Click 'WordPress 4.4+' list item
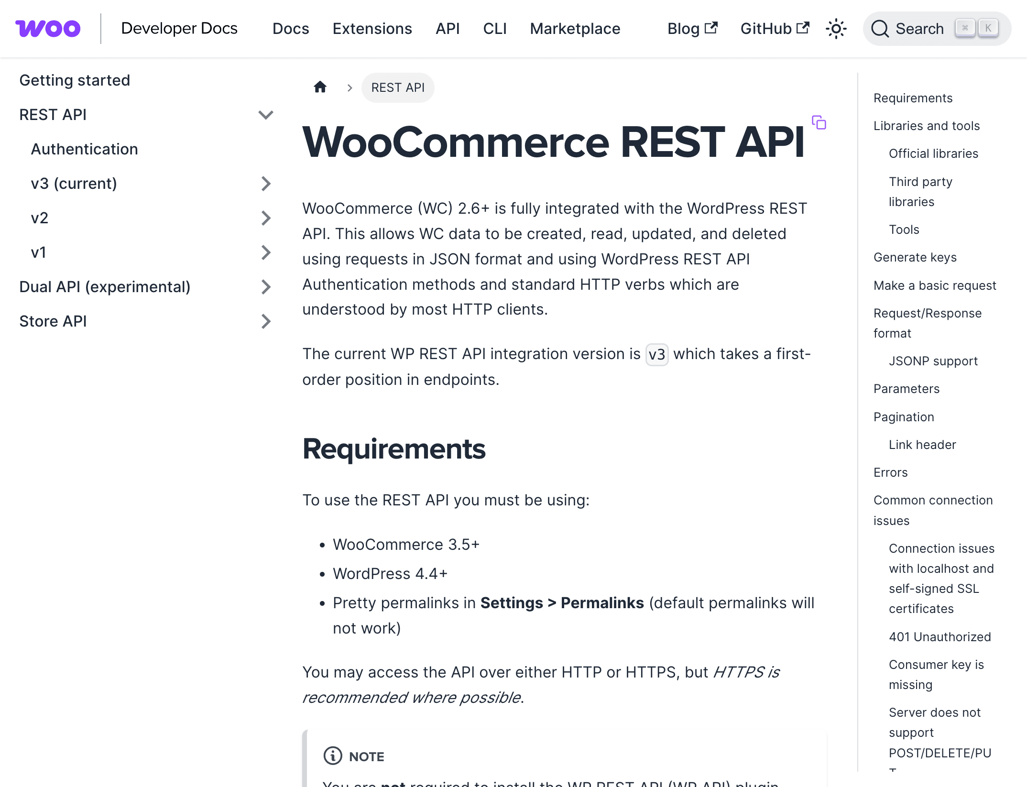1027x787 pixels. tap(390, 574)
